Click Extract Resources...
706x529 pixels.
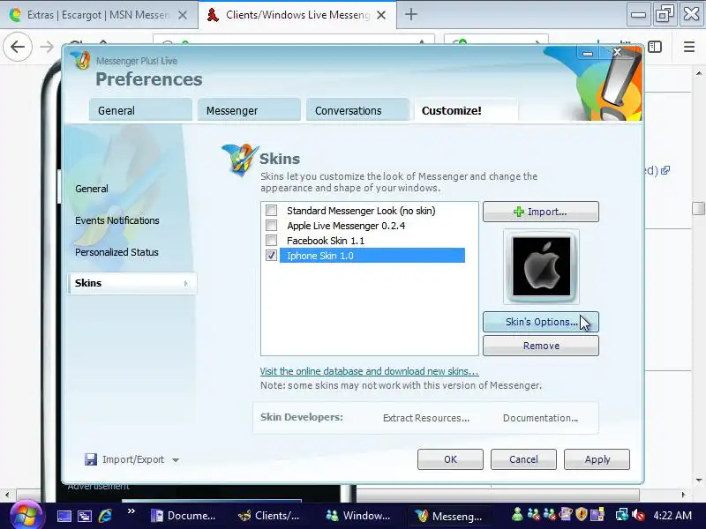pyautogui.click(x=426, y=418)
